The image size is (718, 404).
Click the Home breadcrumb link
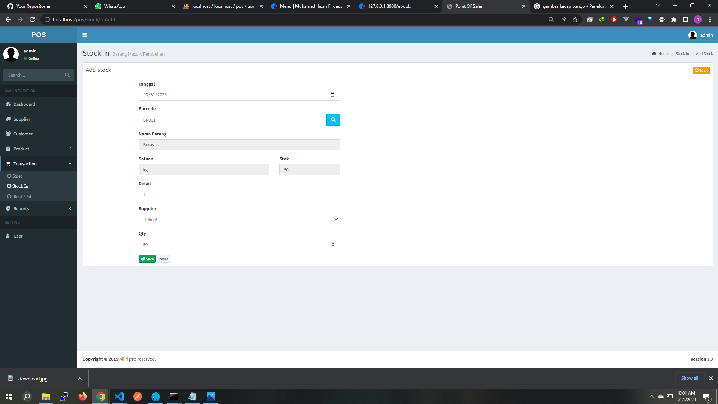(x=663, y=54)
